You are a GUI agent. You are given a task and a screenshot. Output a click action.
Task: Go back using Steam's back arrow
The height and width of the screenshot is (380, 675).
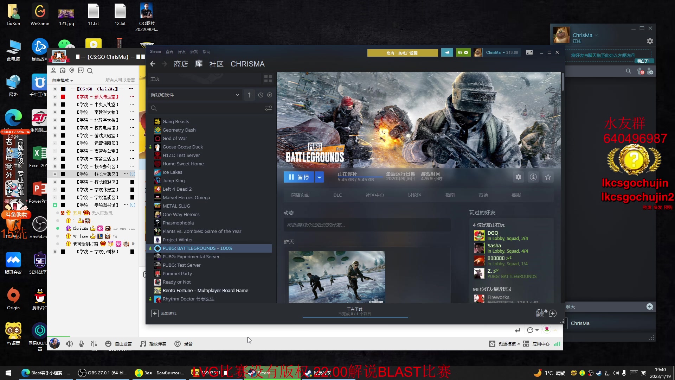153,64
